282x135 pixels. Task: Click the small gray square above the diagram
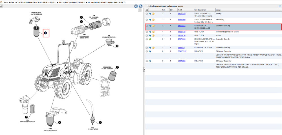click(x=140, y=10)
